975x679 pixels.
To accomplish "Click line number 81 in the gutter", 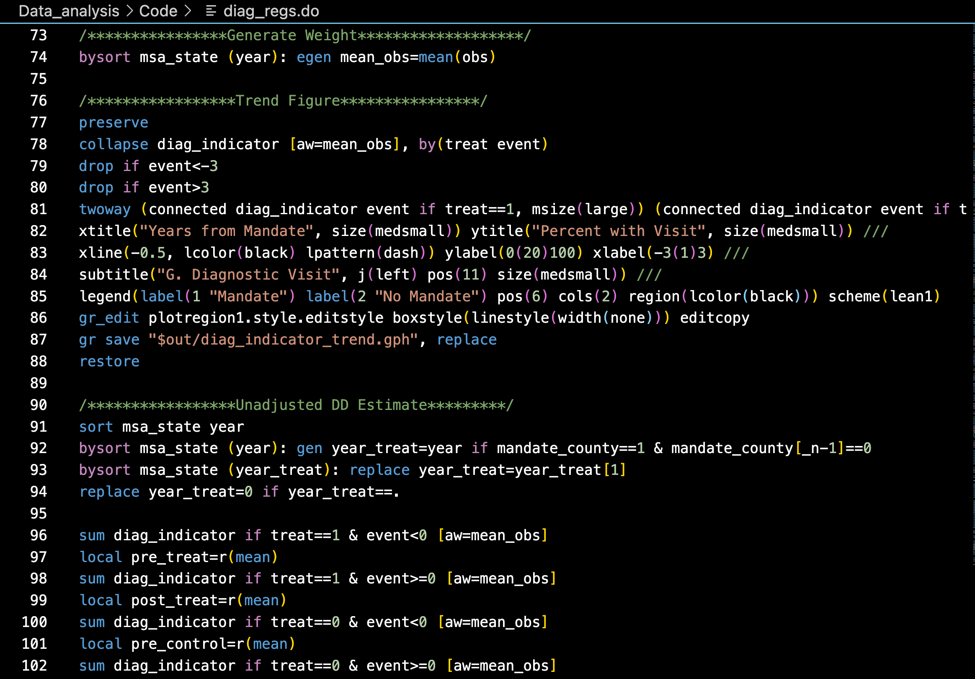I will 39,209.
